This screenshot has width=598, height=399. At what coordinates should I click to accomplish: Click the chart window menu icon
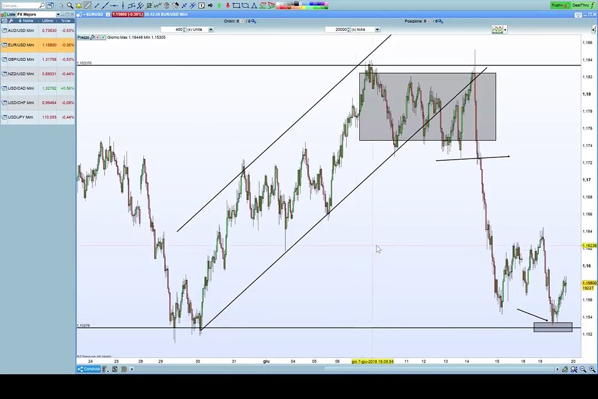click(578, 15)
